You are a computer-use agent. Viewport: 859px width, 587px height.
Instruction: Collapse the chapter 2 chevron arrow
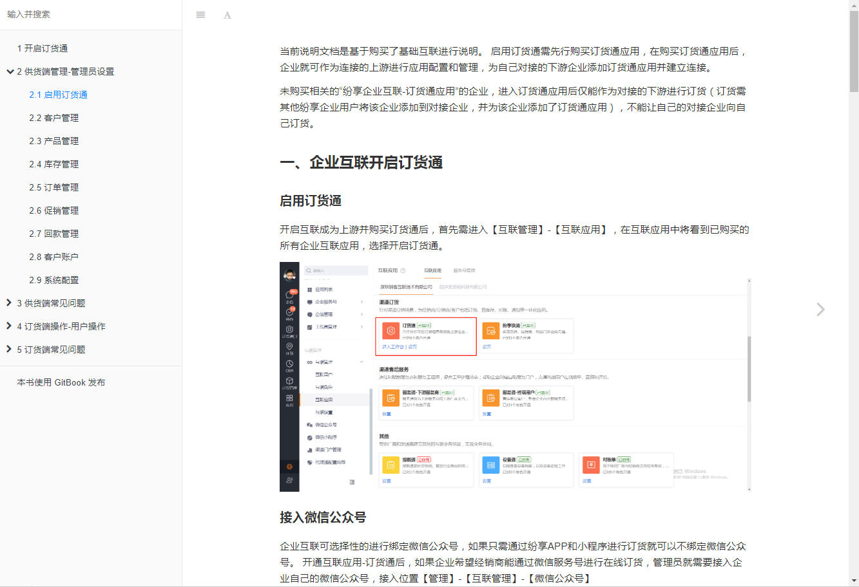click(10, 71)
